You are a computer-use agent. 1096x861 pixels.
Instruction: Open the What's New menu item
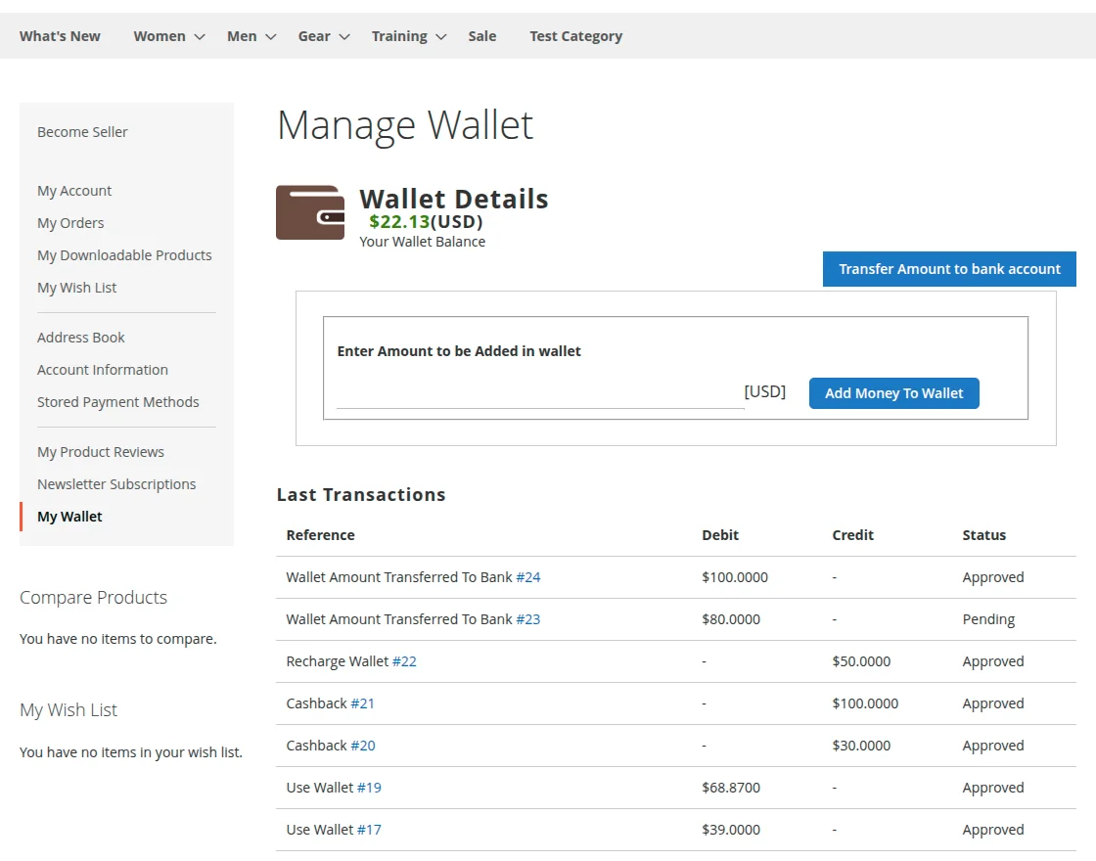tap(59, 35)
